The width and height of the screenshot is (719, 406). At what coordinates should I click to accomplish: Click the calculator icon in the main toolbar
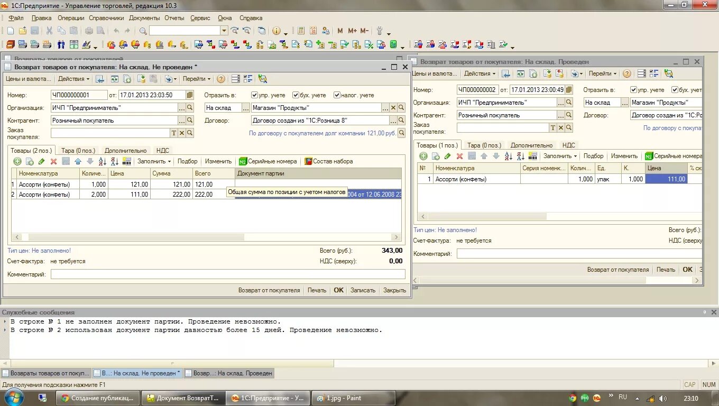pyautogui.click(x=301, y=31)
